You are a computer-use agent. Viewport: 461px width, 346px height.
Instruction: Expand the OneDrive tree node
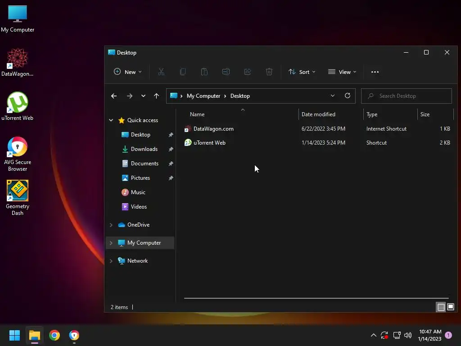[111, 225]
